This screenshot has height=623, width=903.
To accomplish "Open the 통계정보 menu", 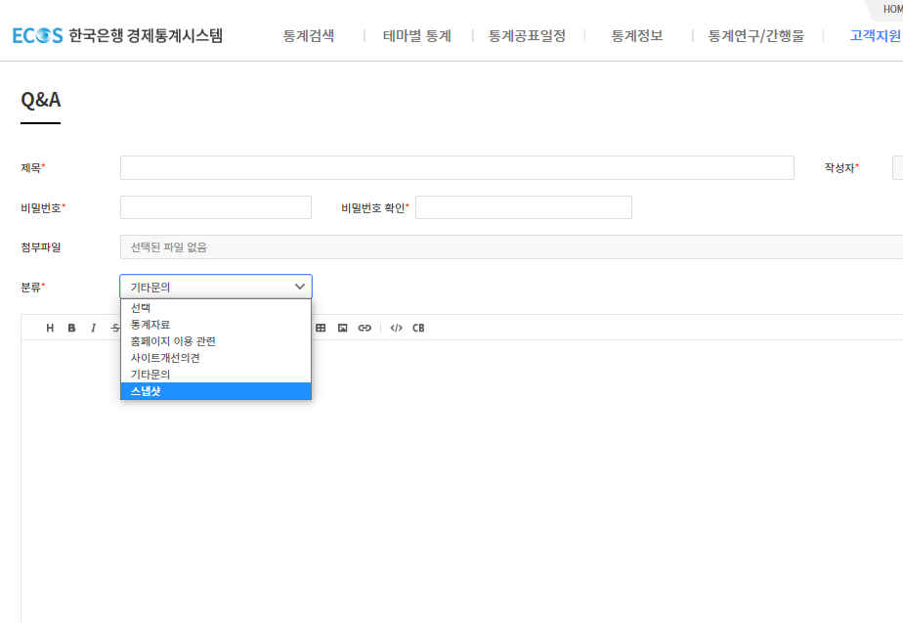I will click(x=637, y=36).
